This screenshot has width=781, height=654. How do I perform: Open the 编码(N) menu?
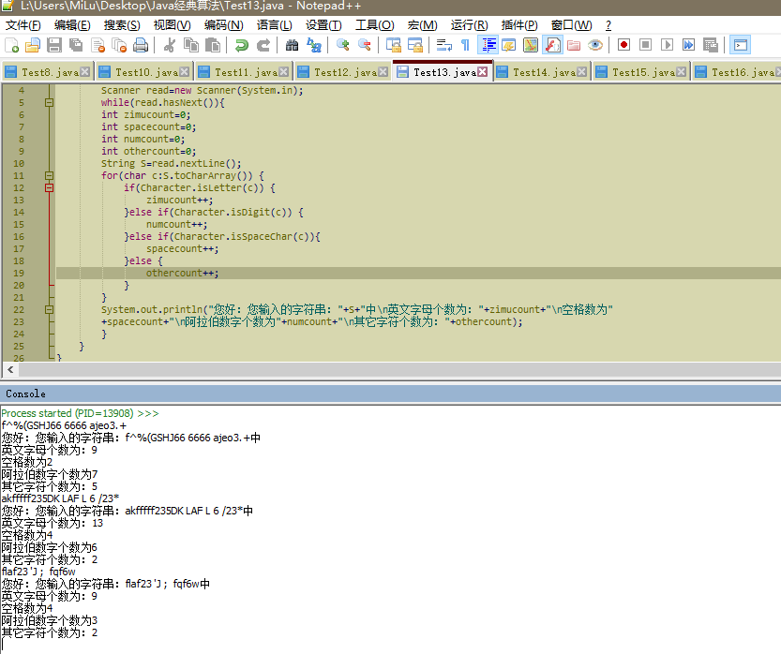[x=224, y=25]
